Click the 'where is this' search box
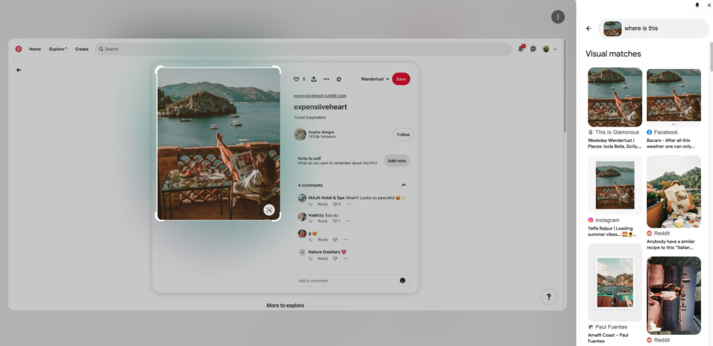The width and height of the screenshot is (713, 346). (653, 28)
